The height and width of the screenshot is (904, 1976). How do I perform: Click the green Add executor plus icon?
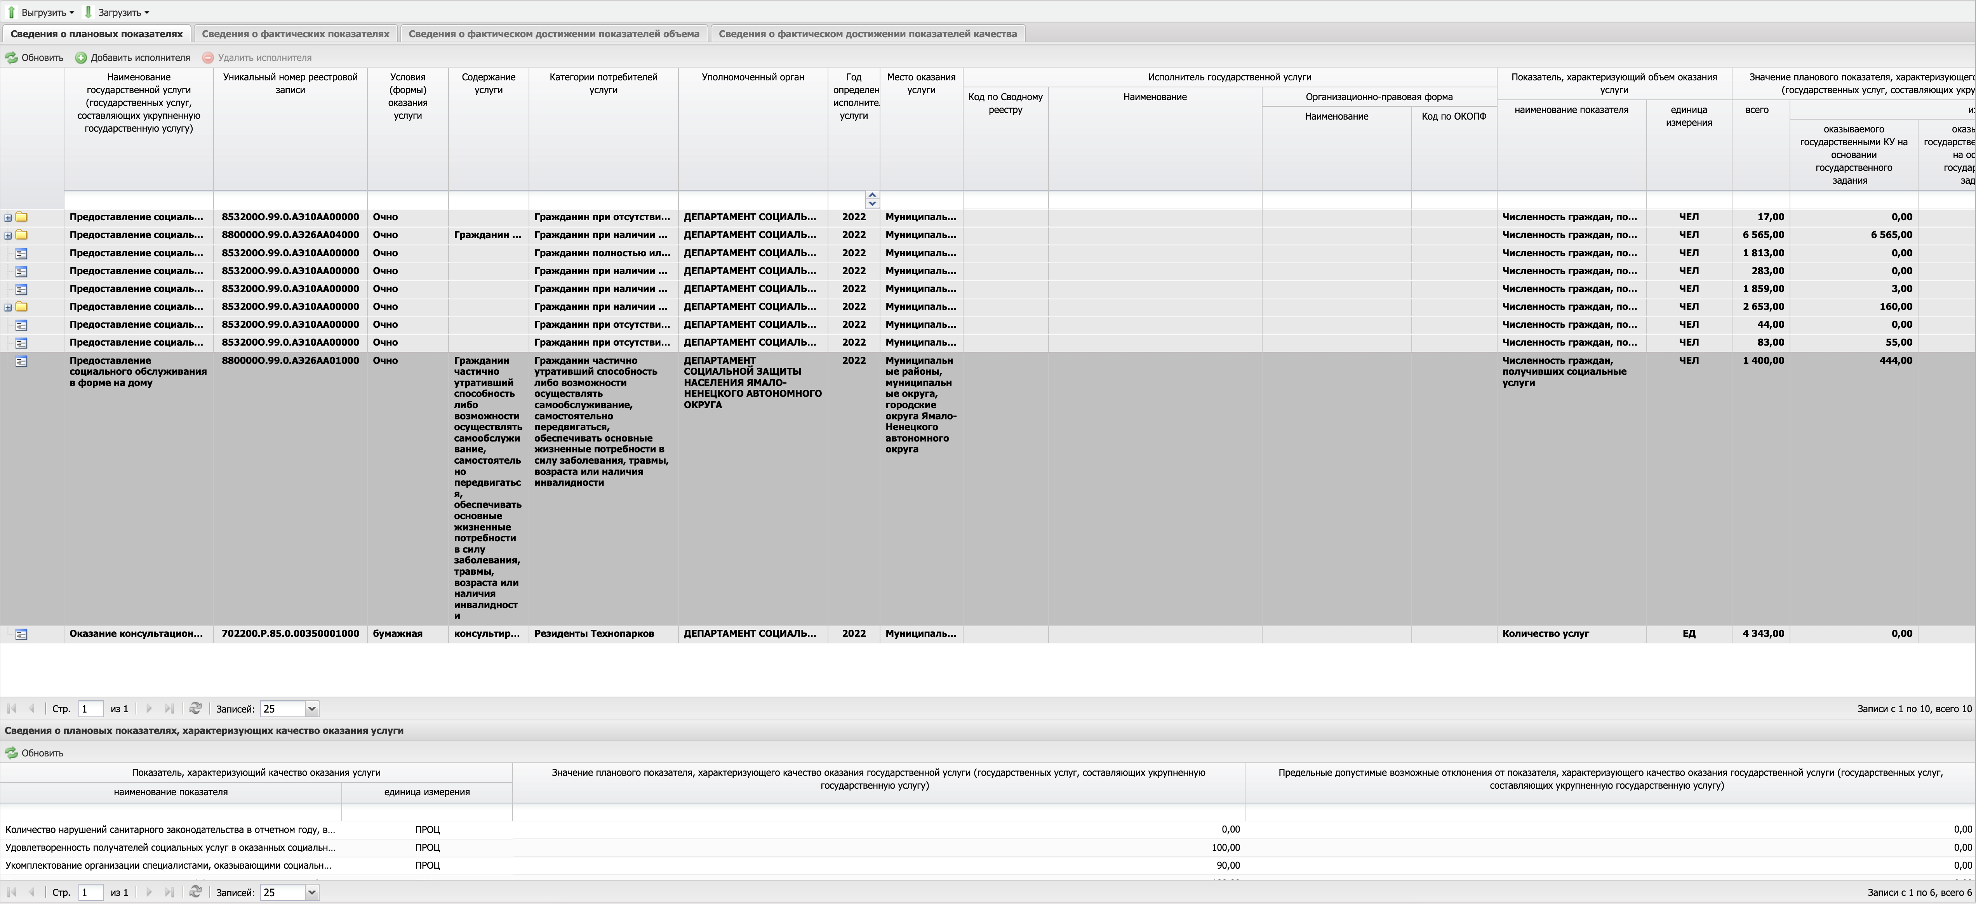click(80, 57)
